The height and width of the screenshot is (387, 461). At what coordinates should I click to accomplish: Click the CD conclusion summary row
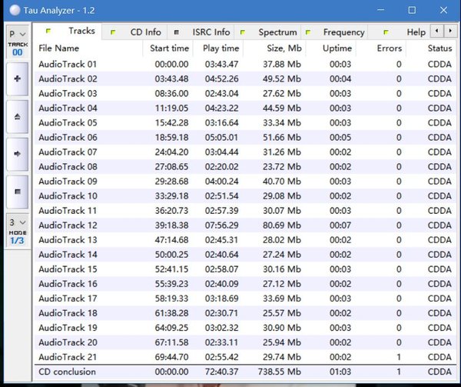68,372
